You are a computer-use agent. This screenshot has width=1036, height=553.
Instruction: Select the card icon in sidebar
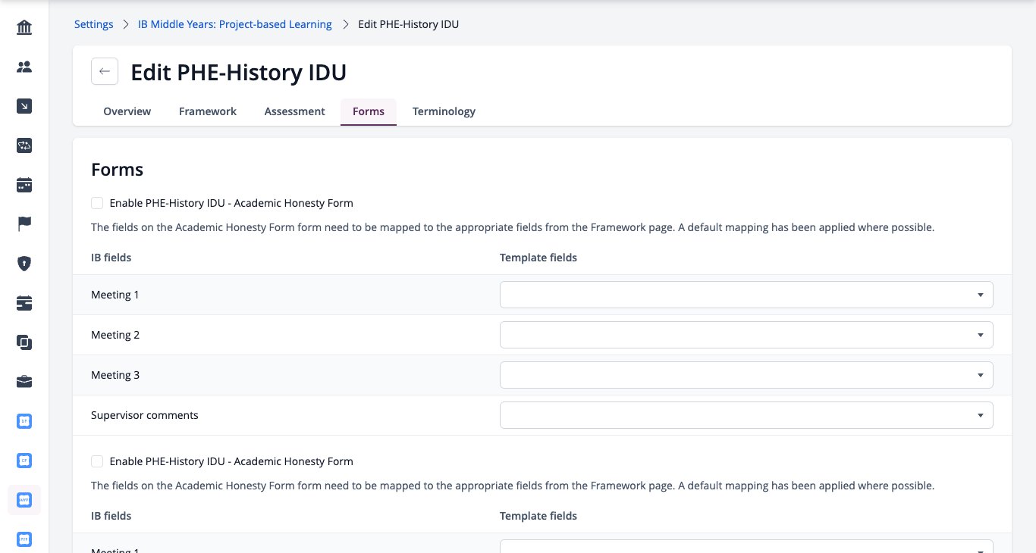click(x=24, y=303)
